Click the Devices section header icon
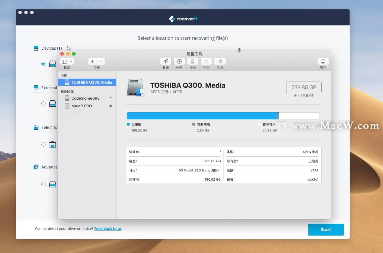This screenshot has height=253, width=383. point(36,48)
